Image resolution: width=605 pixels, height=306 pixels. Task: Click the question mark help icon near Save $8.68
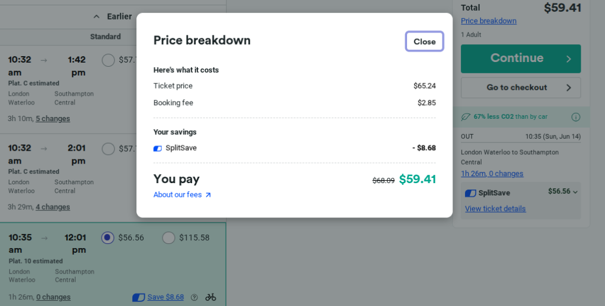[x=194, y=297]
